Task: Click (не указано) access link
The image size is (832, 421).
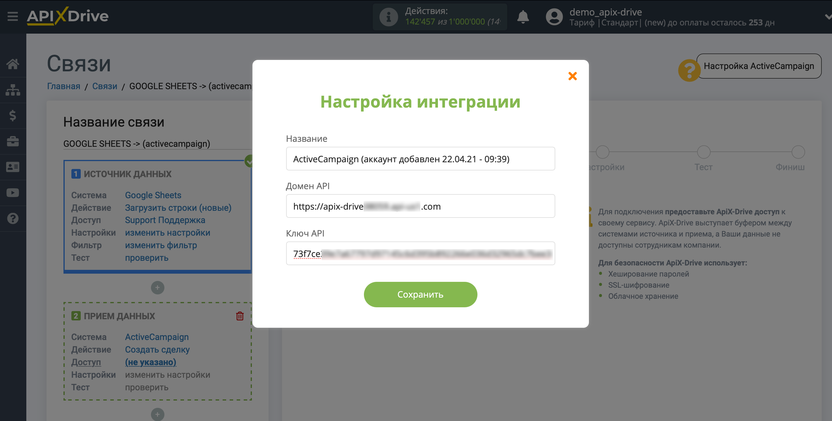Action: point(150,362)
